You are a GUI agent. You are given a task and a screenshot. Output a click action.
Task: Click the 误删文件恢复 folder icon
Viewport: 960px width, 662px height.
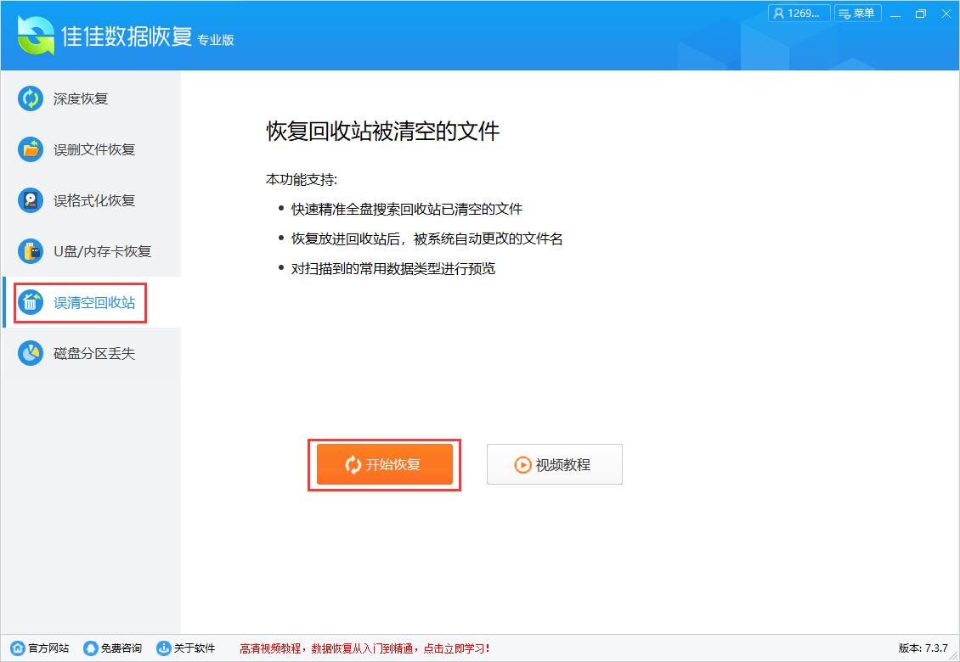click(31, 149)
